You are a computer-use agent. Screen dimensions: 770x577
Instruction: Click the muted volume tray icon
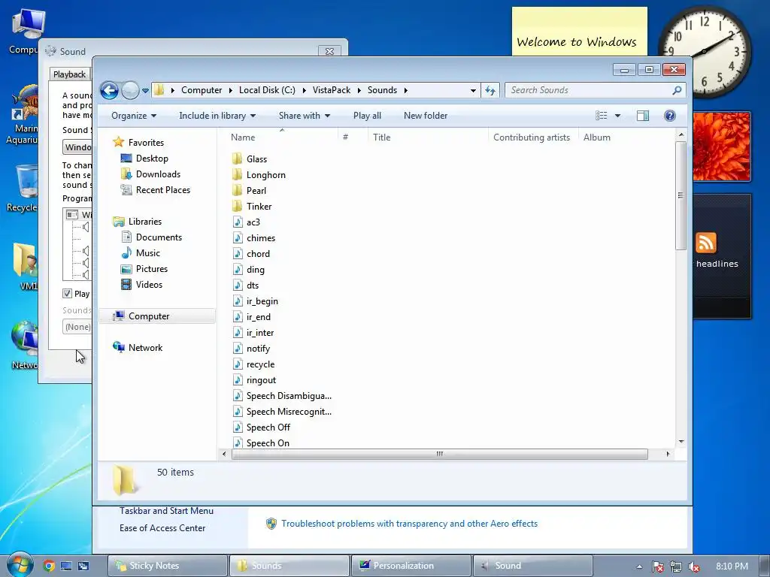click(694, 566)
